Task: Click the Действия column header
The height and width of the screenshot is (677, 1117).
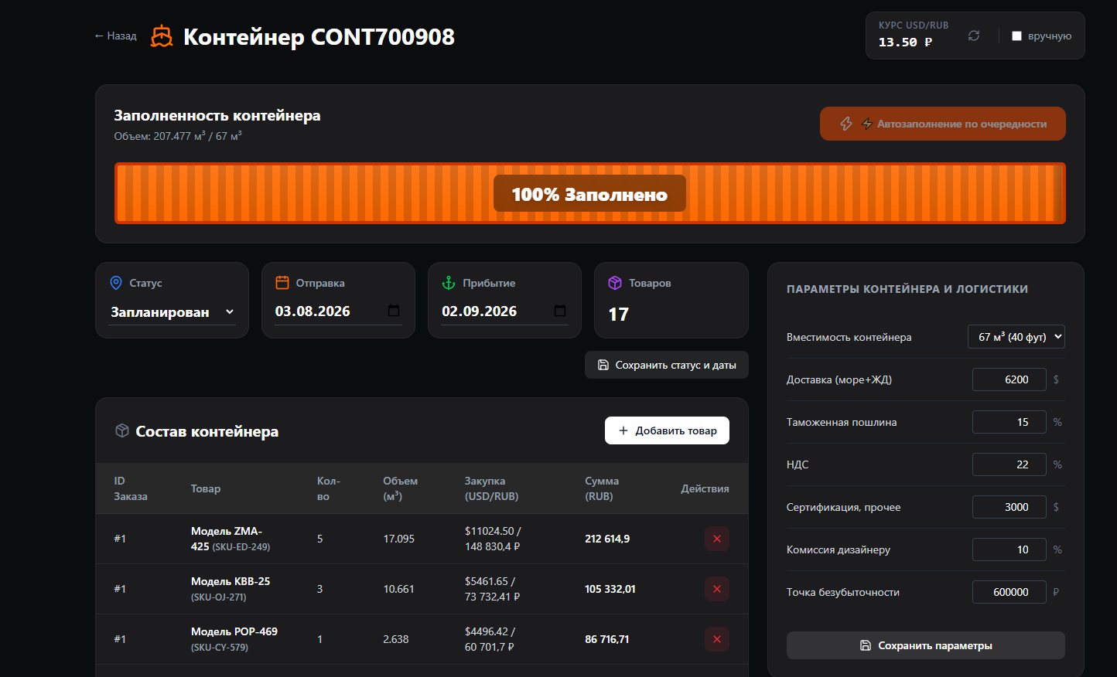Action: [705, 488]
